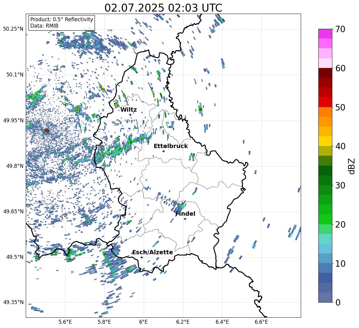Click the 49.35°N latitude label
The image size is (359, 328).
(13, 302)
